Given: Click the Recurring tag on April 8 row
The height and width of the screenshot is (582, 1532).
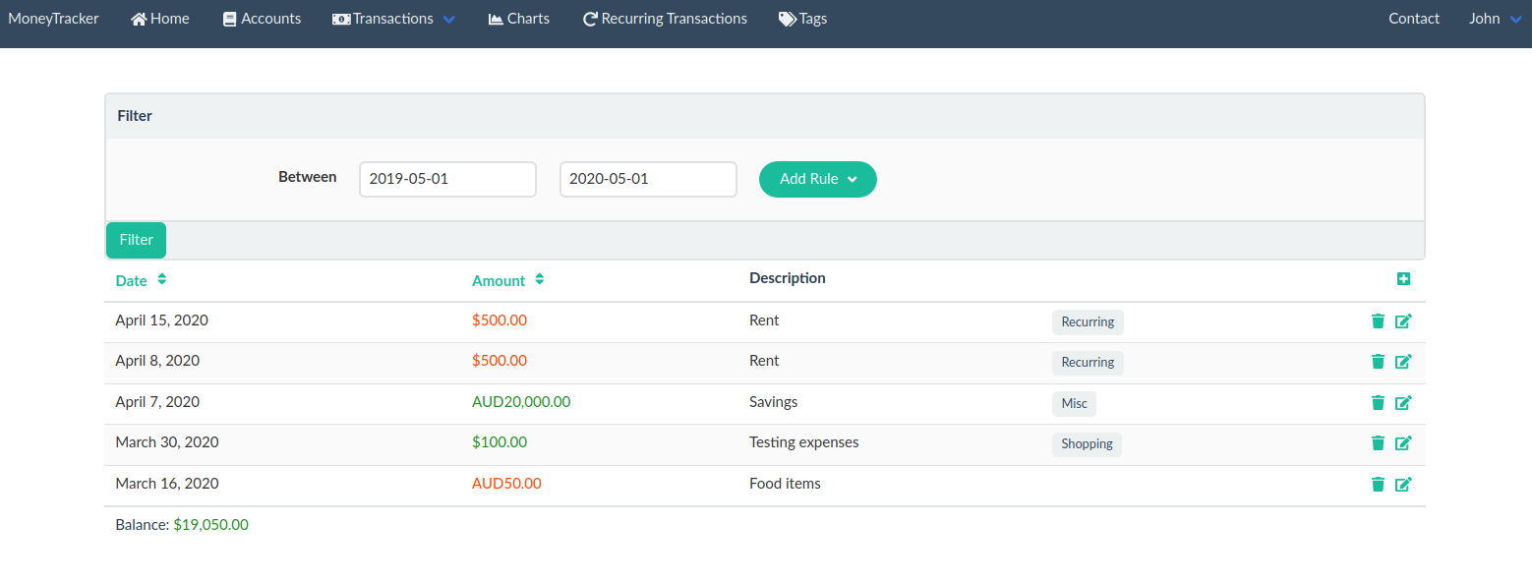Looking at the screenshot, I should click(1088, 362).
